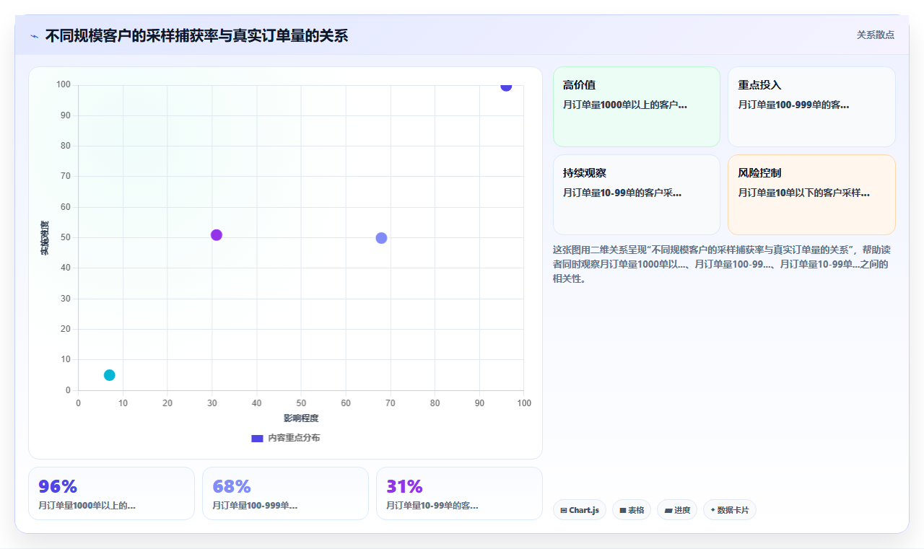Viewport: 924px width, 549px height.
Task: Click the 关系散点 label in header
Action: (x=876, y=35)
